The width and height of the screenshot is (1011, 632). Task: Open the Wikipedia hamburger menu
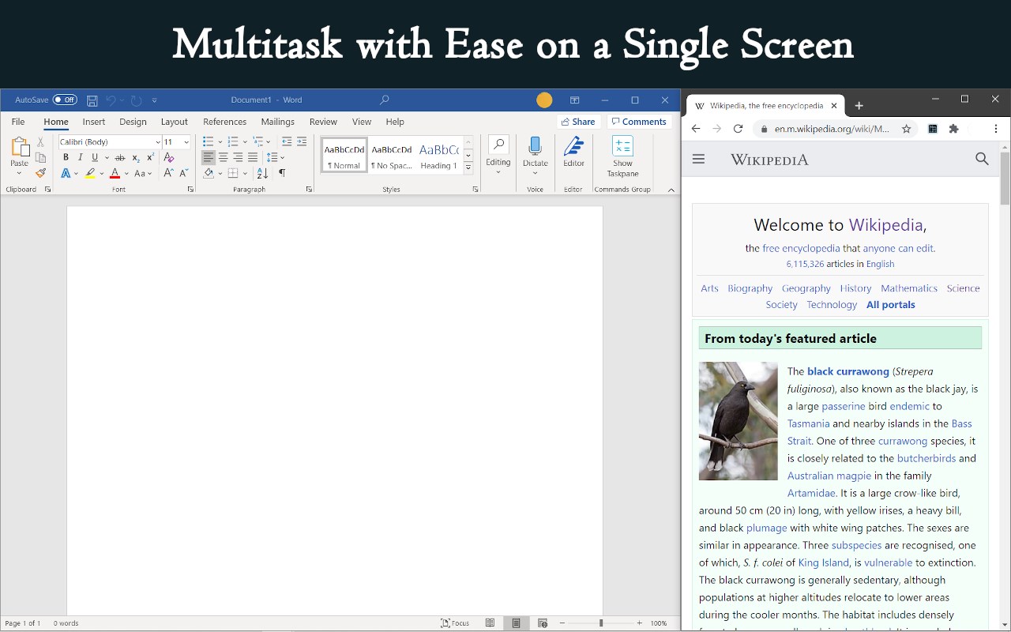[x=698, y=159]
